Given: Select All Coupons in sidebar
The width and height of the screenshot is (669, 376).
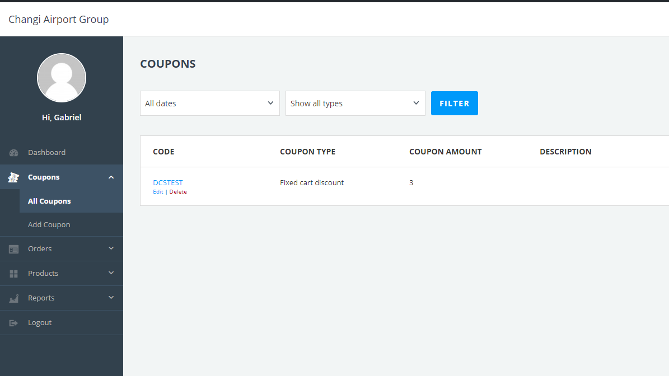Looking at the screenshot, I should tap(49, 201).
